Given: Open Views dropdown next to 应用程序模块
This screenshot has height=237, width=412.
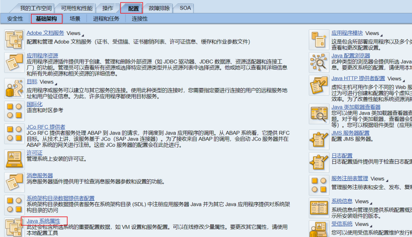Looking at the screenshot, I should pyautogui.click(x=374, y=33).
